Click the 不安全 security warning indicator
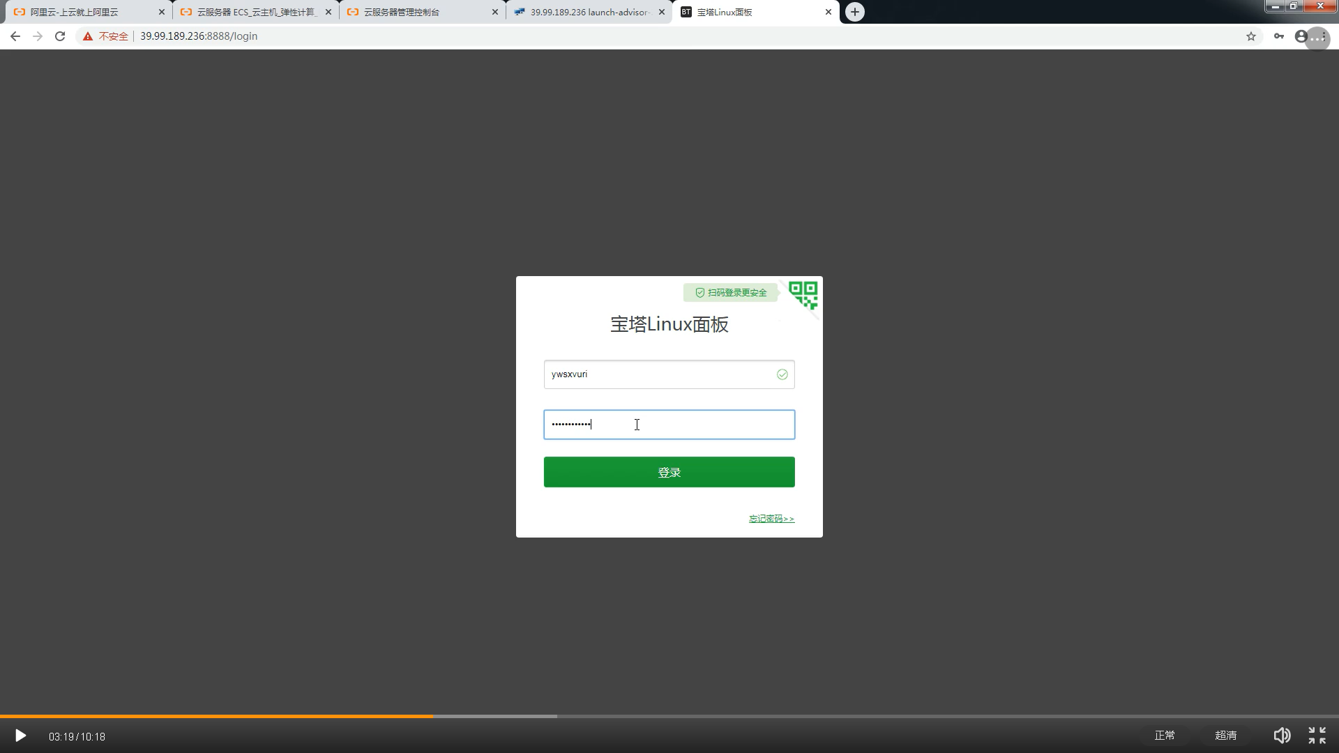 point(106,36)
